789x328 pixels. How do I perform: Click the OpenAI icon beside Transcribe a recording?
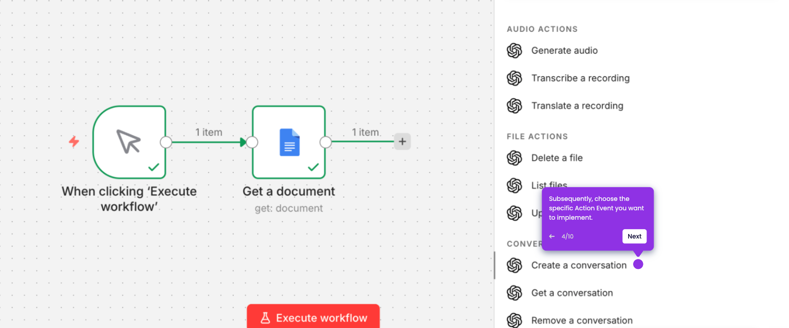[514, 78]
